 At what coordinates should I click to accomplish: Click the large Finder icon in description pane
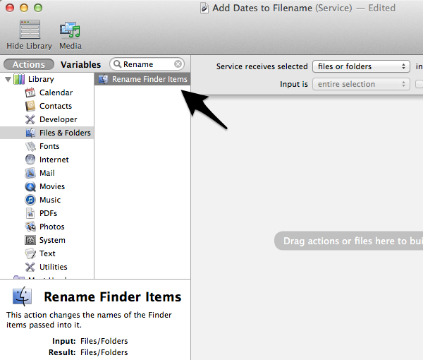click(22, 296)
